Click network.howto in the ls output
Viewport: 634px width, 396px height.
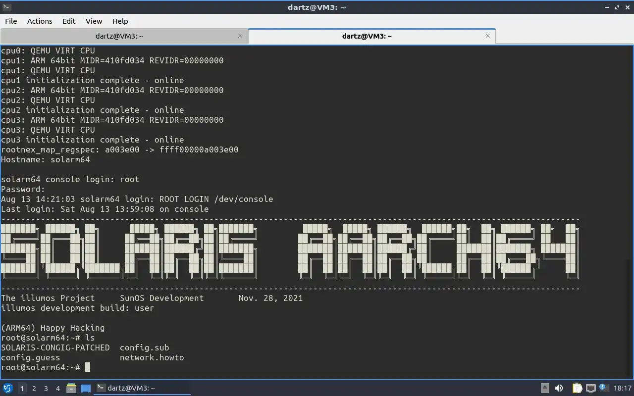152,357
